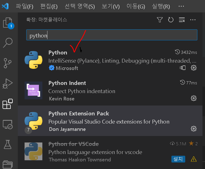Click the Python Indent extension logo
The width and height of the screenshot is (205, 169).
[x=34, y=90]
